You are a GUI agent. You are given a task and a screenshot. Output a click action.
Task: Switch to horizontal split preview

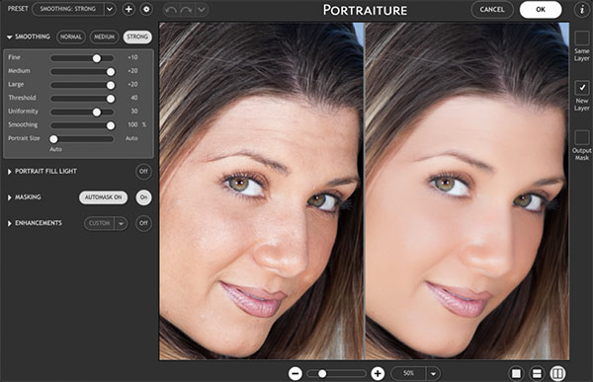coord(537,374)
